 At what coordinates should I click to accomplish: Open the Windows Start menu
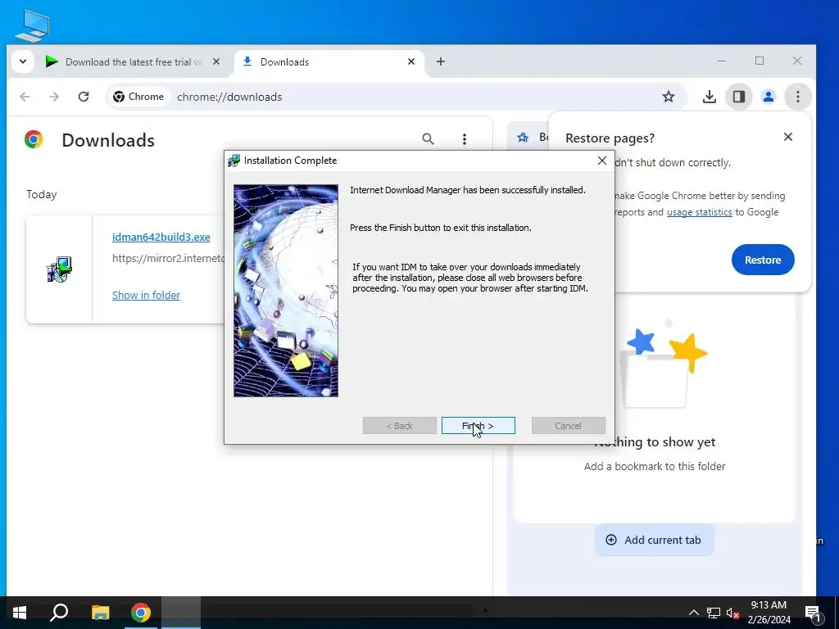click(x=20, y=613)
